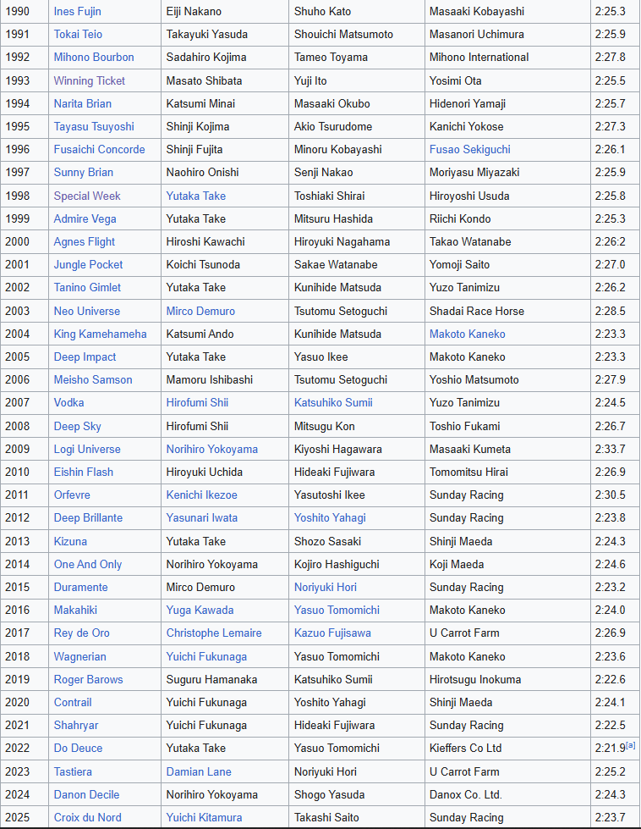This screenshot has height=829, width=641.
Task: Open the Vodka horse link
Action: [x=68, y=402]
